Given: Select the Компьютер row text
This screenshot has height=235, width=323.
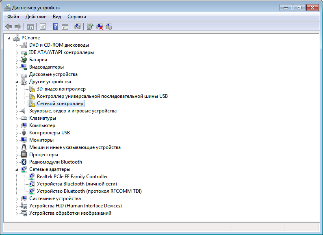Looking at the screenshot, I should [42, 125].
